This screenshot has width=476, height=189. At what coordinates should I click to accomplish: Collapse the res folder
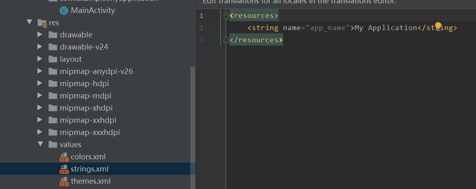(x=29, y=22)
